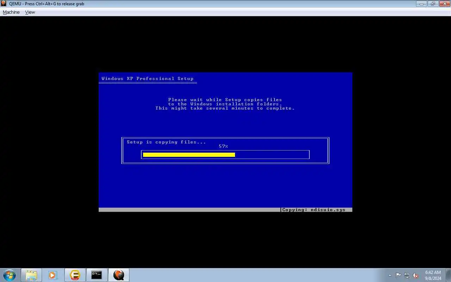
Task: Click "Setup is copying files..." text
Action: pos(166,142)
